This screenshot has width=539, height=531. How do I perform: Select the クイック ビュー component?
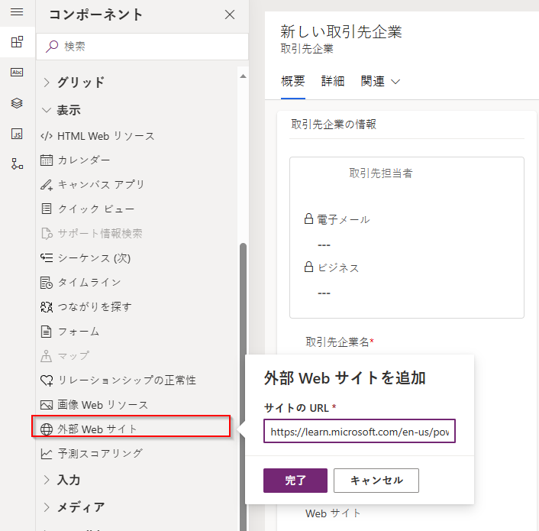coord(96,209)
